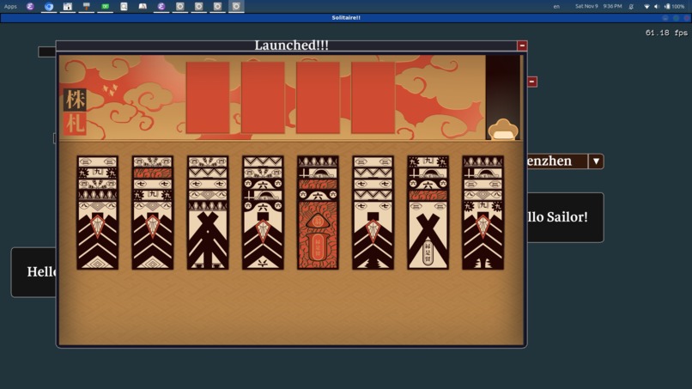Collapse the Launched!!! window with minus button

pos(522,46)
